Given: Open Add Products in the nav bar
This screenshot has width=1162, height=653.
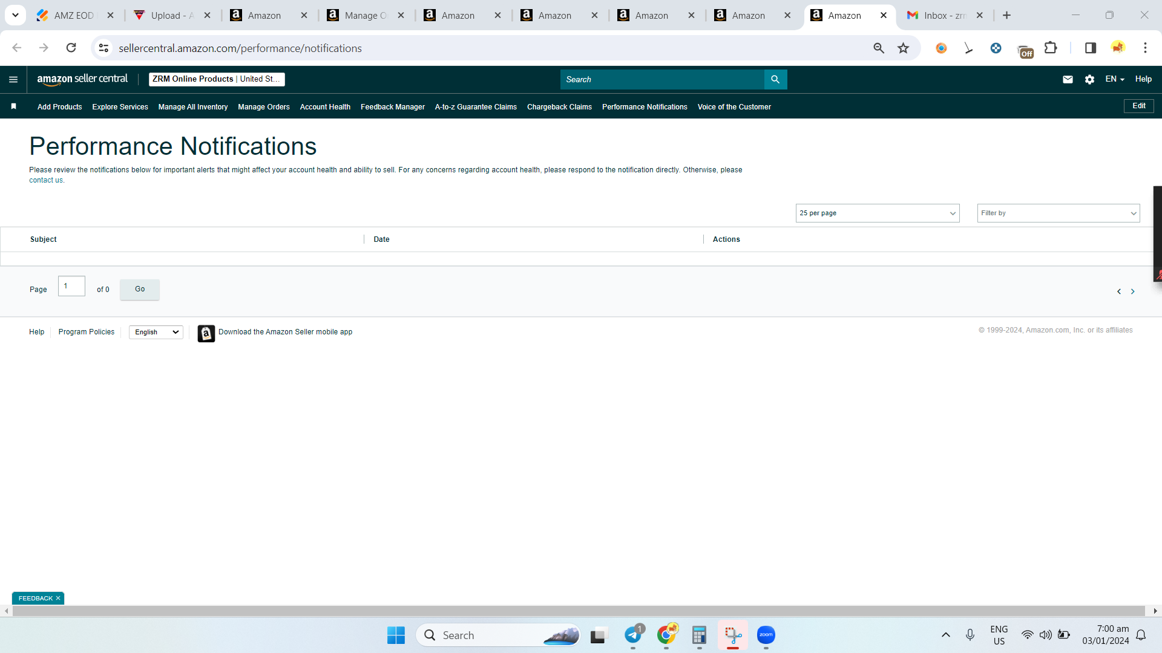Looking at the screenshot, I should coord(59,107).
